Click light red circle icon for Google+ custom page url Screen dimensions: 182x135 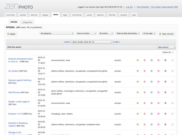click(145, 103)
